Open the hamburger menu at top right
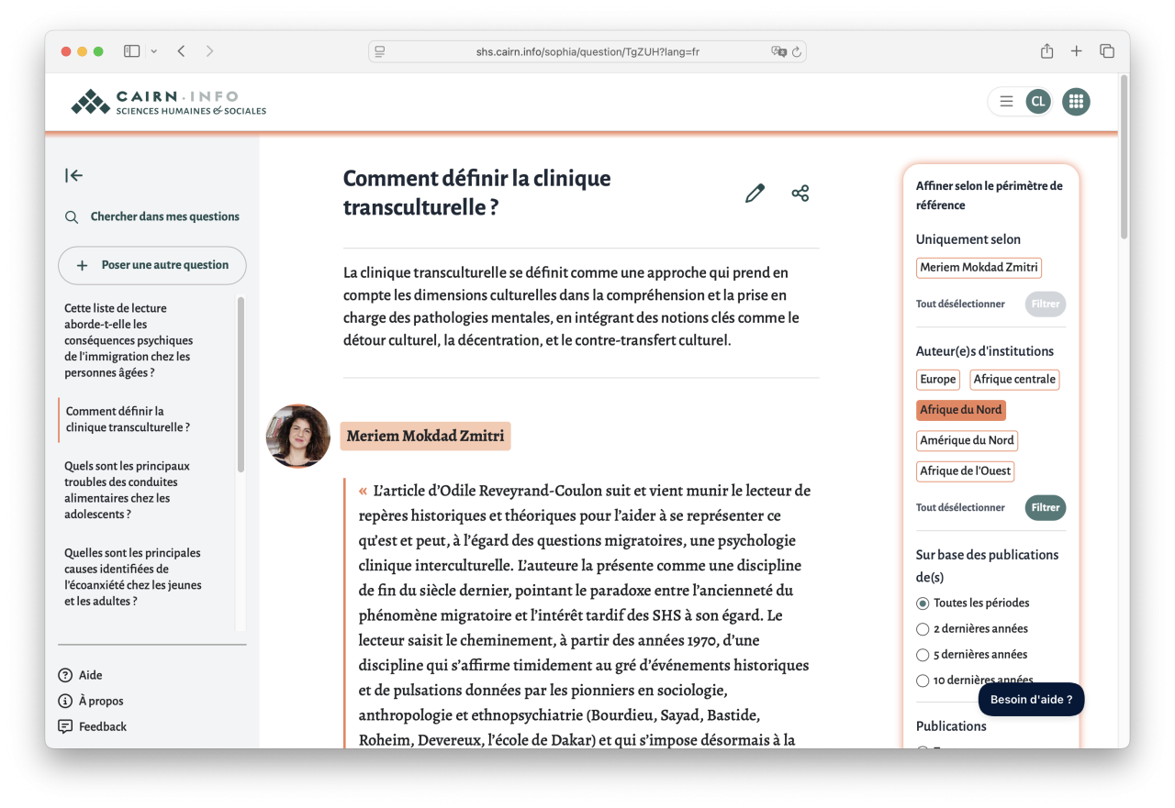1175x808 pixels. click(x=1006, y=101)
